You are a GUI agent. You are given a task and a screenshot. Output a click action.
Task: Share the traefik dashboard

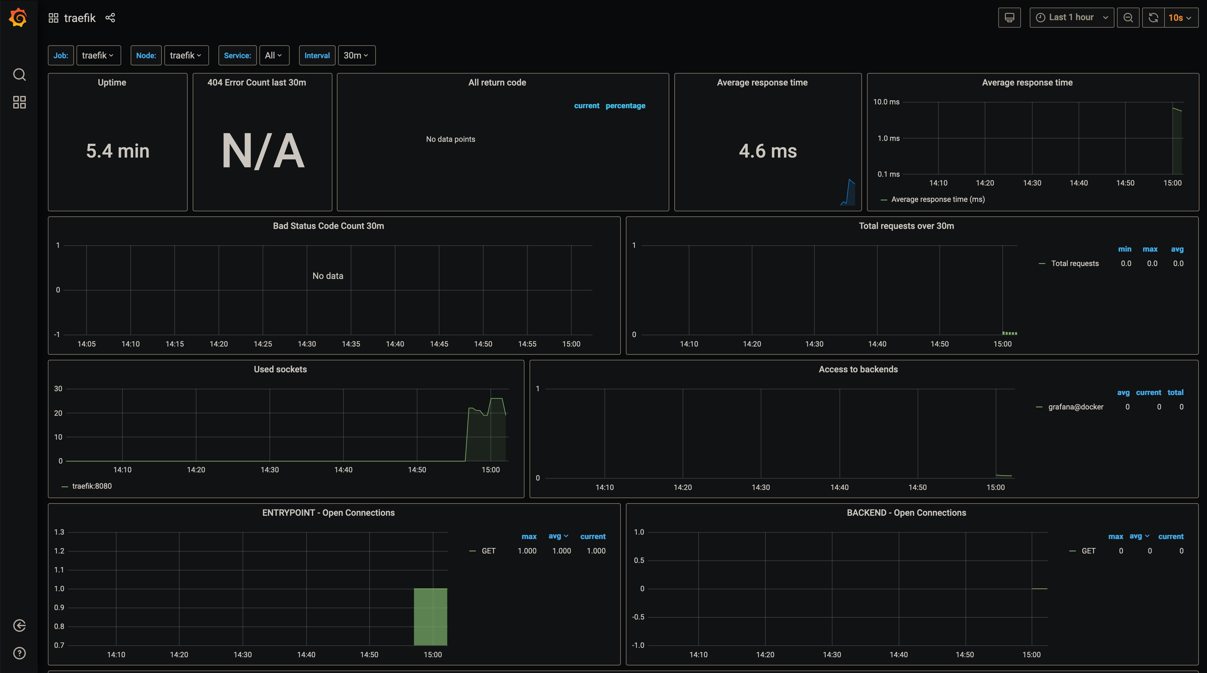110,18
